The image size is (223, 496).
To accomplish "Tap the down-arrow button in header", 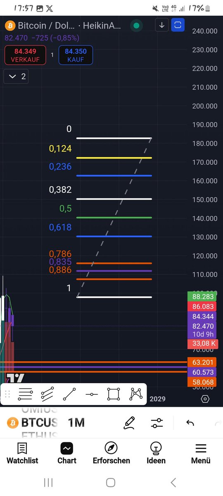I will 162,25.
